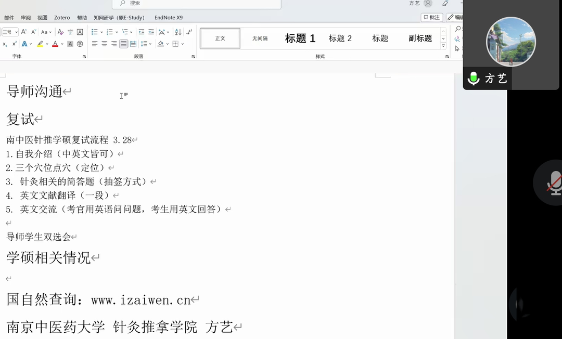Apply paragraph shading with paint bucket
Screen dimensions: 562x339
click(161, 44)
